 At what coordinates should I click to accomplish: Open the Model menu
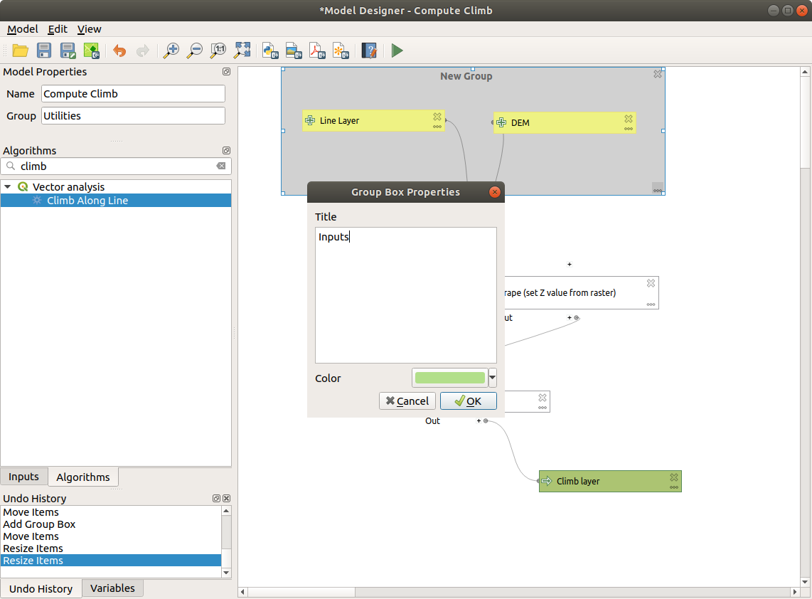point(22,29)
